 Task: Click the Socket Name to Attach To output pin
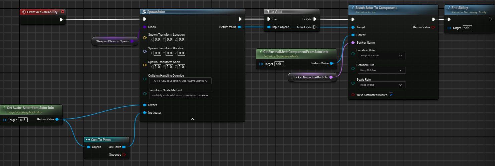point(331,77)
